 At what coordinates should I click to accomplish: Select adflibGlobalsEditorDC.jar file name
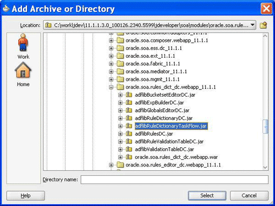pos(162,110)
